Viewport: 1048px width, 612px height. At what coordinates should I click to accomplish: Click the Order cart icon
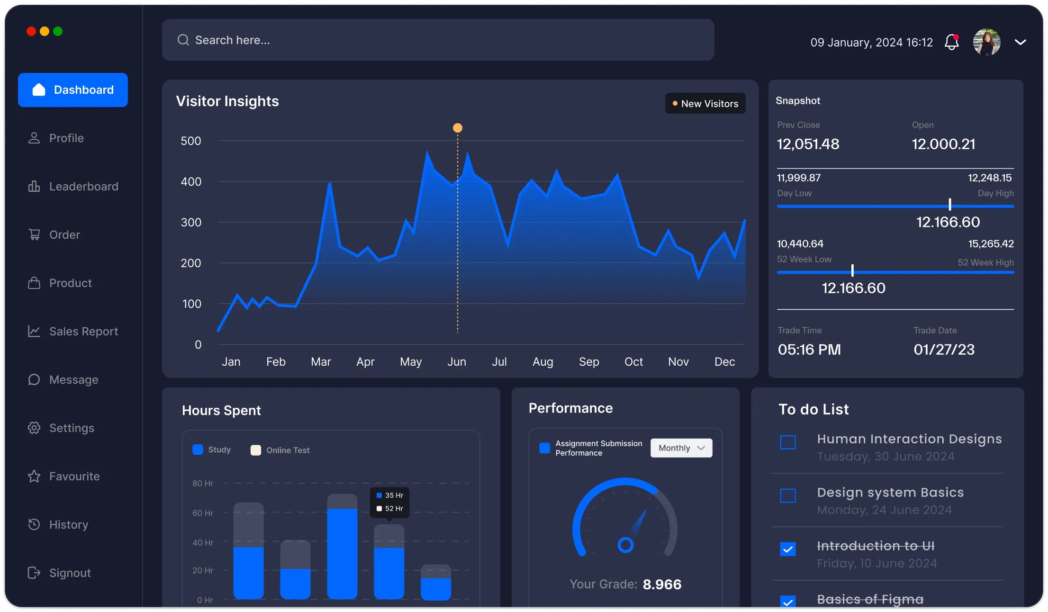(x=34, y=234)
